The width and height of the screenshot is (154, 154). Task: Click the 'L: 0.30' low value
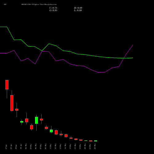tap(78, 10)
